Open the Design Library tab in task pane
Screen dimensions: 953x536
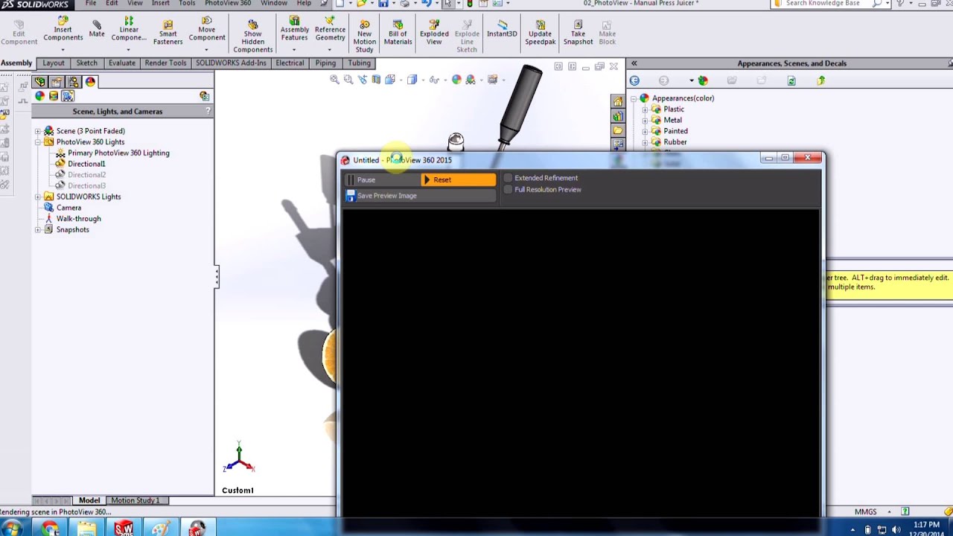point(618,116)
